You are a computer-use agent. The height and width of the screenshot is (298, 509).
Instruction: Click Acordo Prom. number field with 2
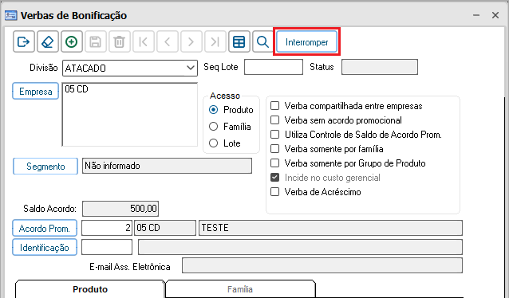(106, 228)
